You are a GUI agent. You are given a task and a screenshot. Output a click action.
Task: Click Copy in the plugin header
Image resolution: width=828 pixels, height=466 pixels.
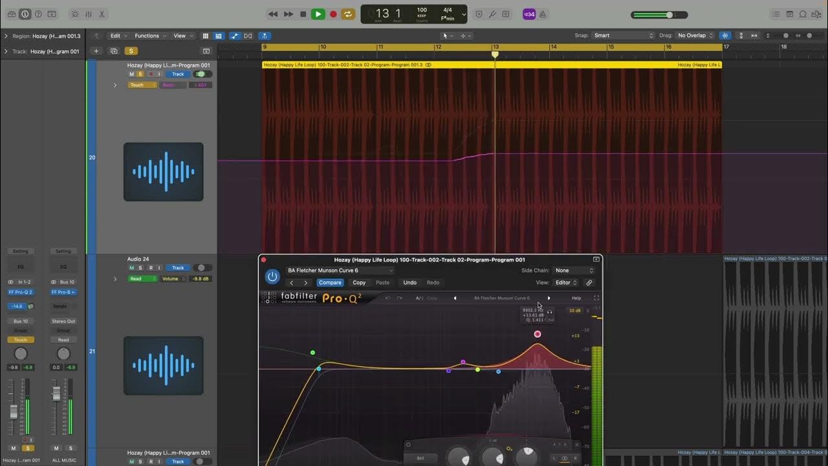[359, 283]
